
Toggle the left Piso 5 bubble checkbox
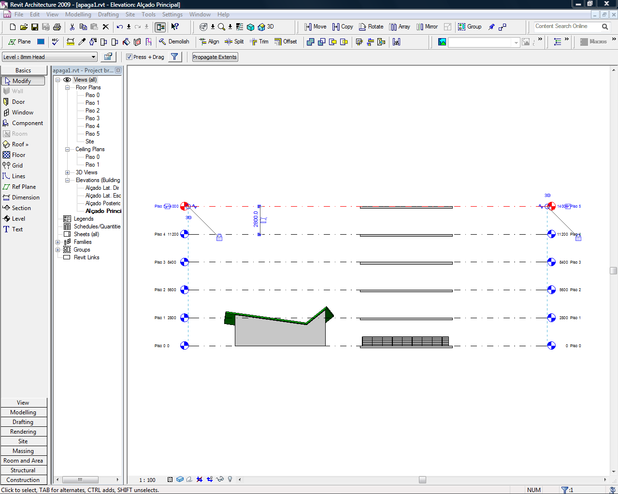(168, 207)
